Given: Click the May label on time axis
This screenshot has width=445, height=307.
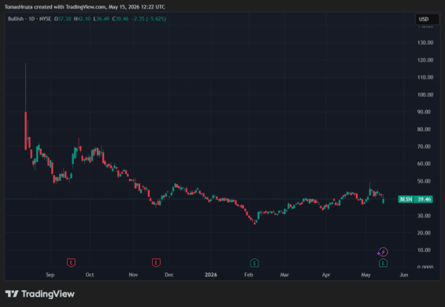Looking at the screenshot, I should pyautogui.click(x=365, y=275).
